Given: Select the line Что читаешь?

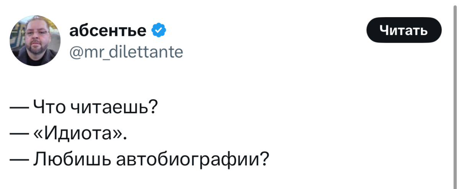Looking at the screenshot, I should pos(84,108).
